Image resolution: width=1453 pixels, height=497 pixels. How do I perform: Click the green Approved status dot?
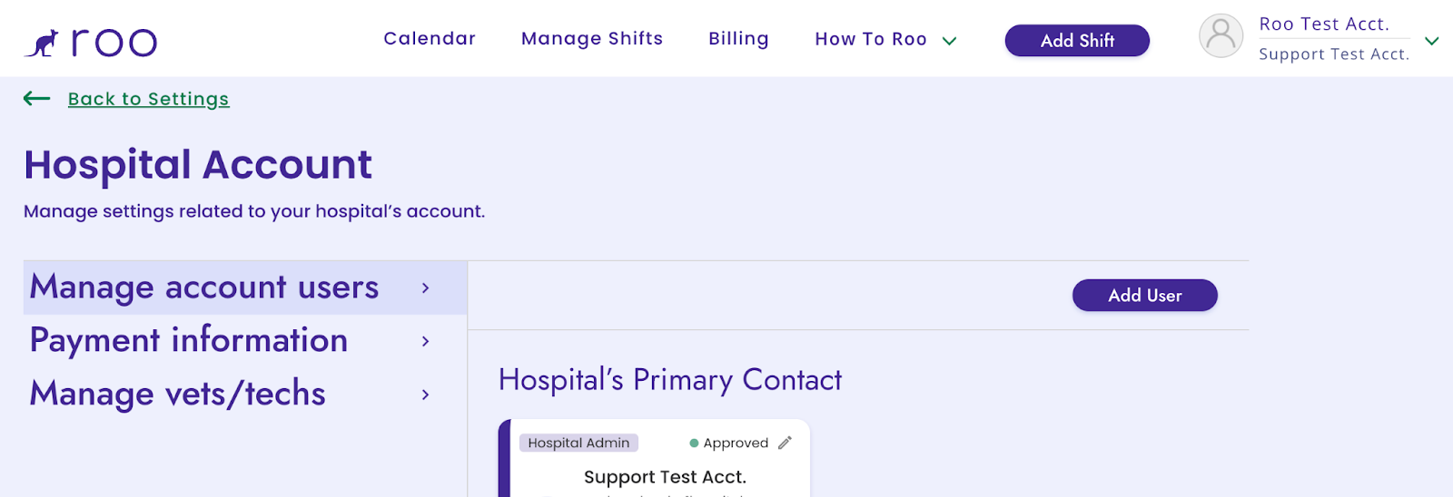(694, 443)
